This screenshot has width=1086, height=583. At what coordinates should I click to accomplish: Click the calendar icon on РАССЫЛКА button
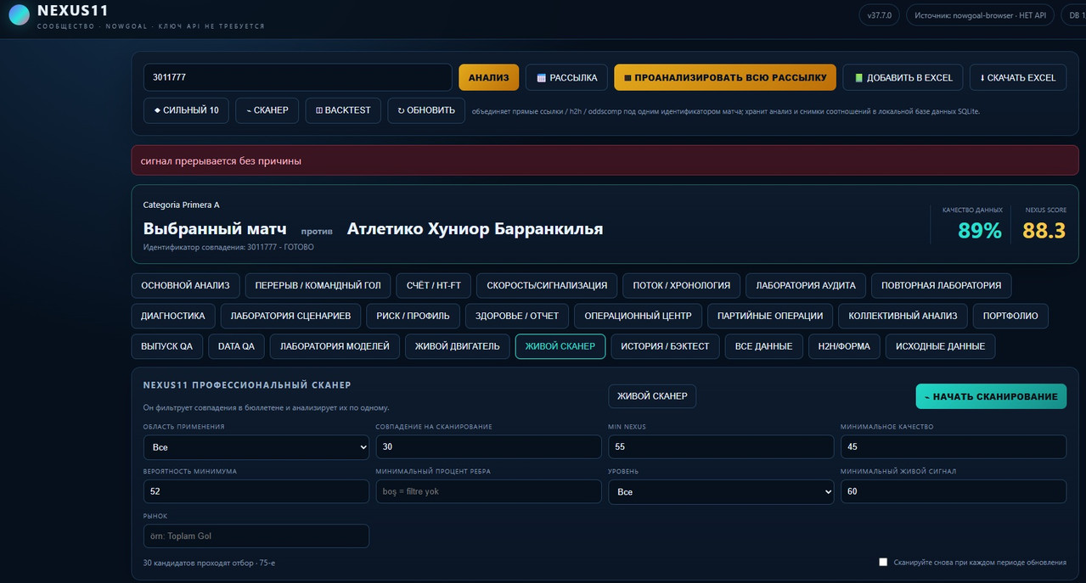tap(541, 78)
